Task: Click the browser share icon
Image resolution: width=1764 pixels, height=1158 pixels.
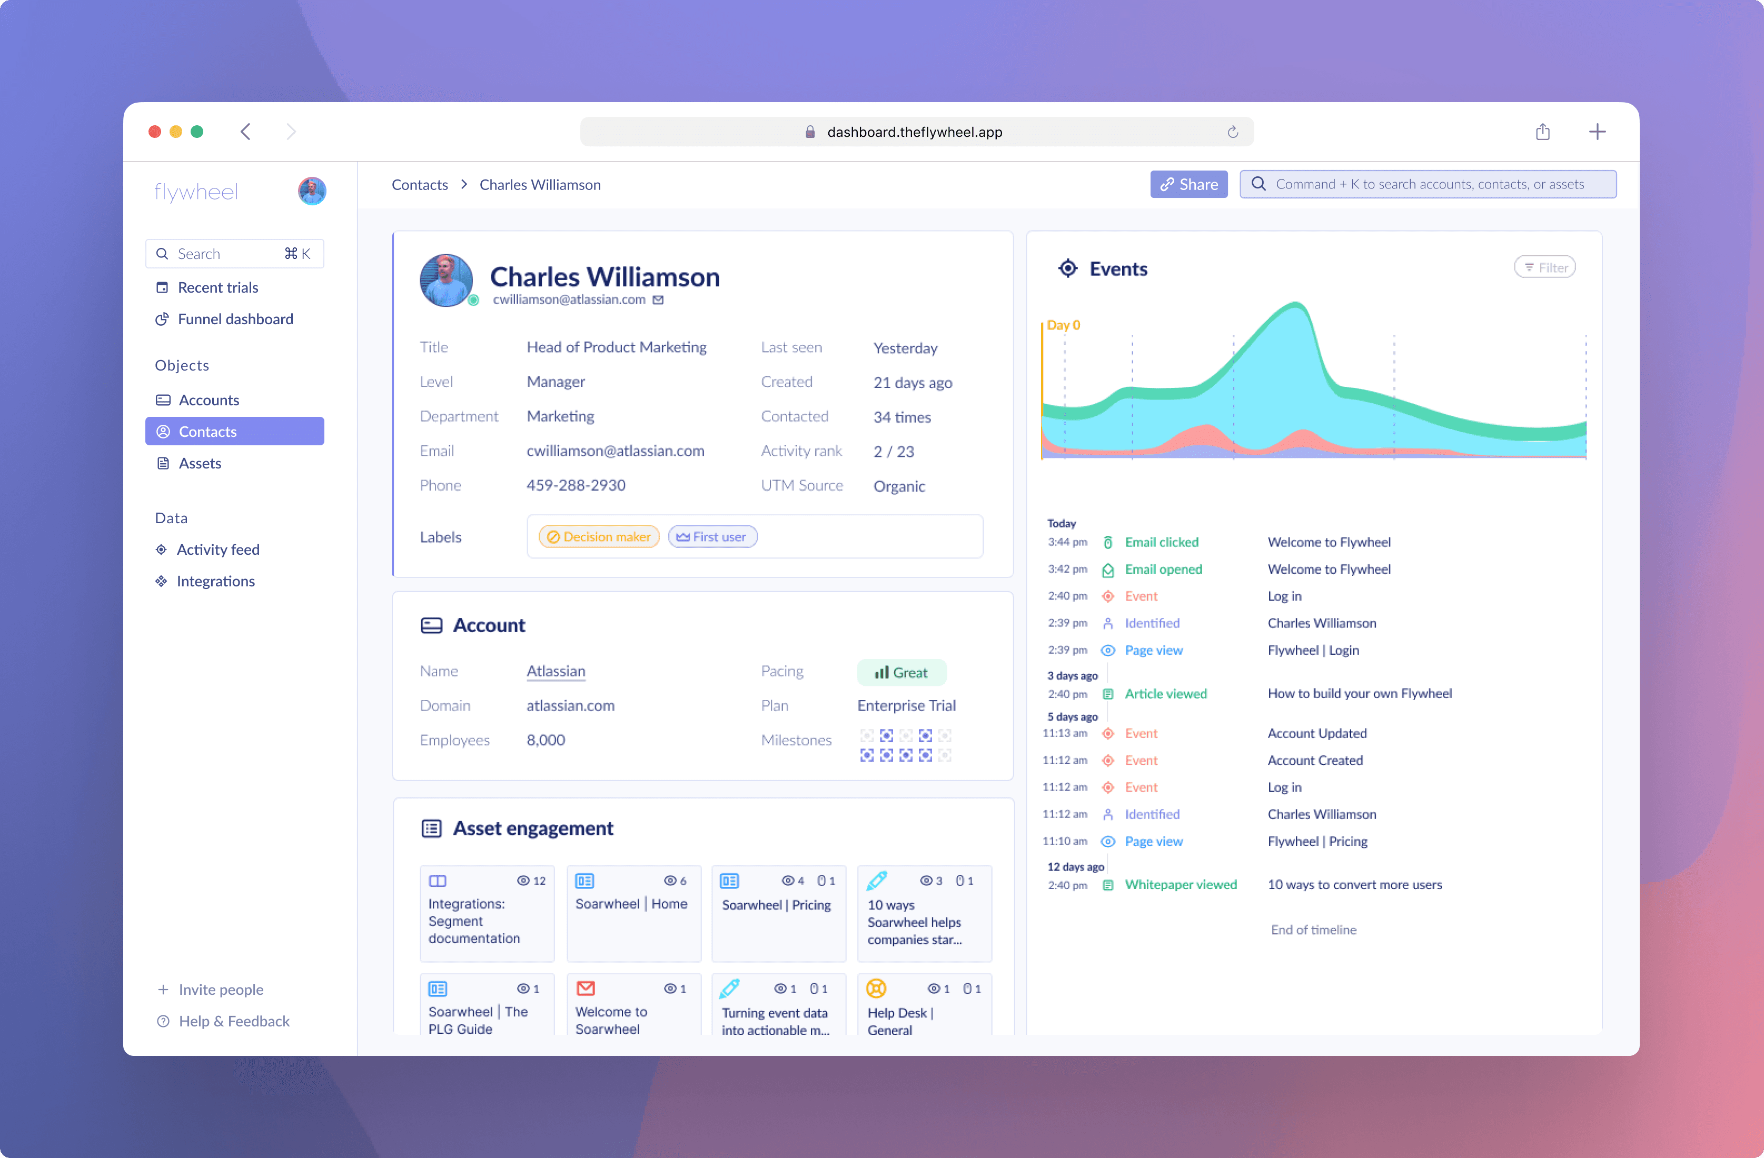Action: (1542, 132)
